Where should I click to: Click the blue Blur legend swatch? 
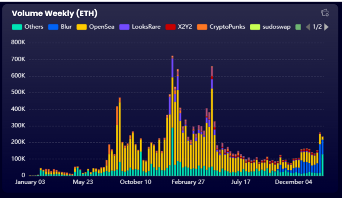53,27
